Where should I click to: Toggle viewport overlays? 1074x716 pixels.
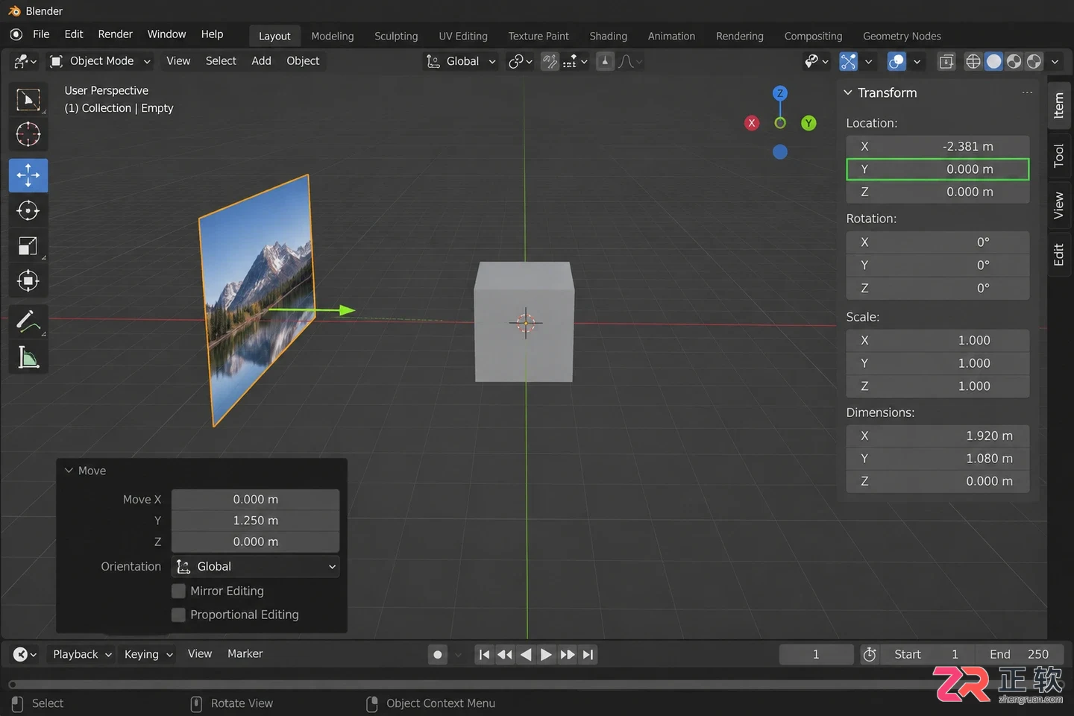[896, 61]
